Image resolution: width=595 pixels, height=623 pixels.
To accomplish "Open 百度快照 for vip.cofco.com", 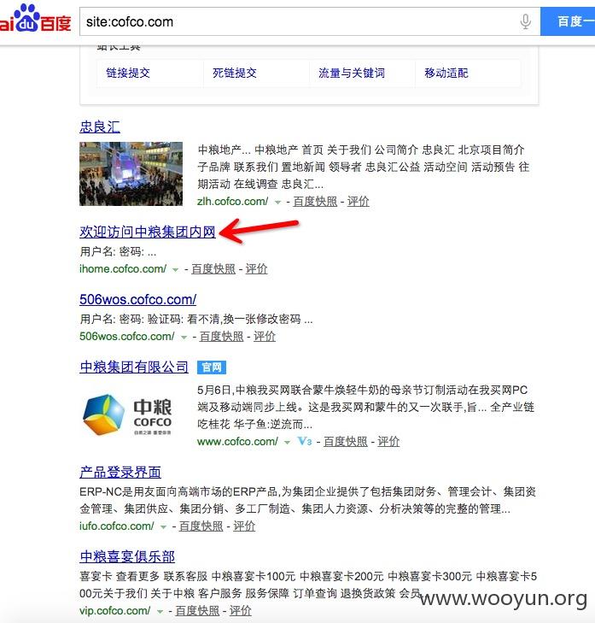I will click(x=197, y=611).
